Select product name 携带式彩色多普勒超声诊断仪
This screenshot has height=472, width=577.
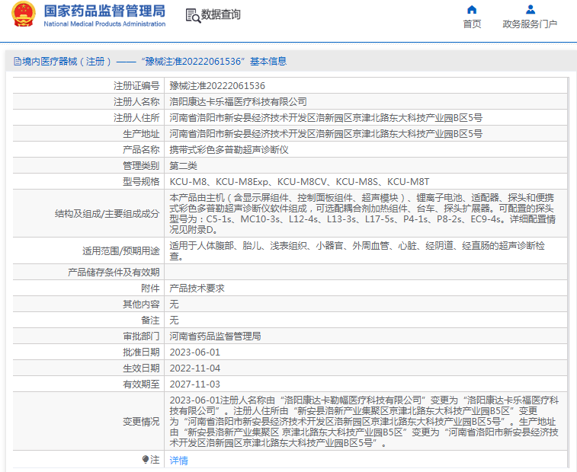click(229, 150)
